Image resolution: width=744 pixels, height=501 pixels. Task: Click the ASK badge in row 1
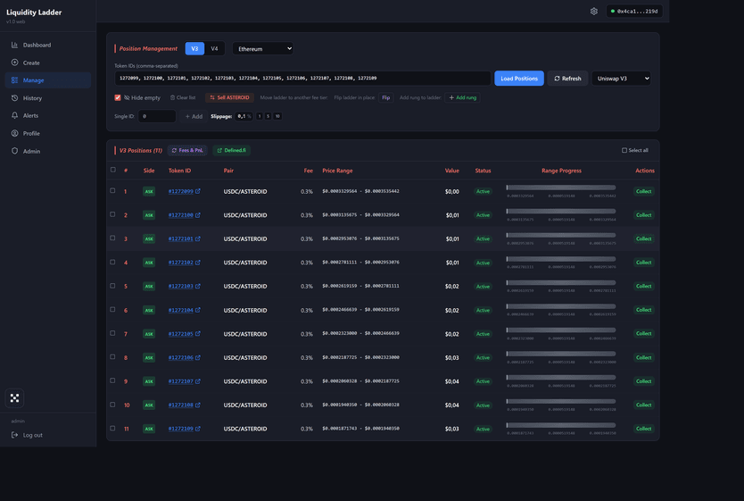click(x=149, y=191)
